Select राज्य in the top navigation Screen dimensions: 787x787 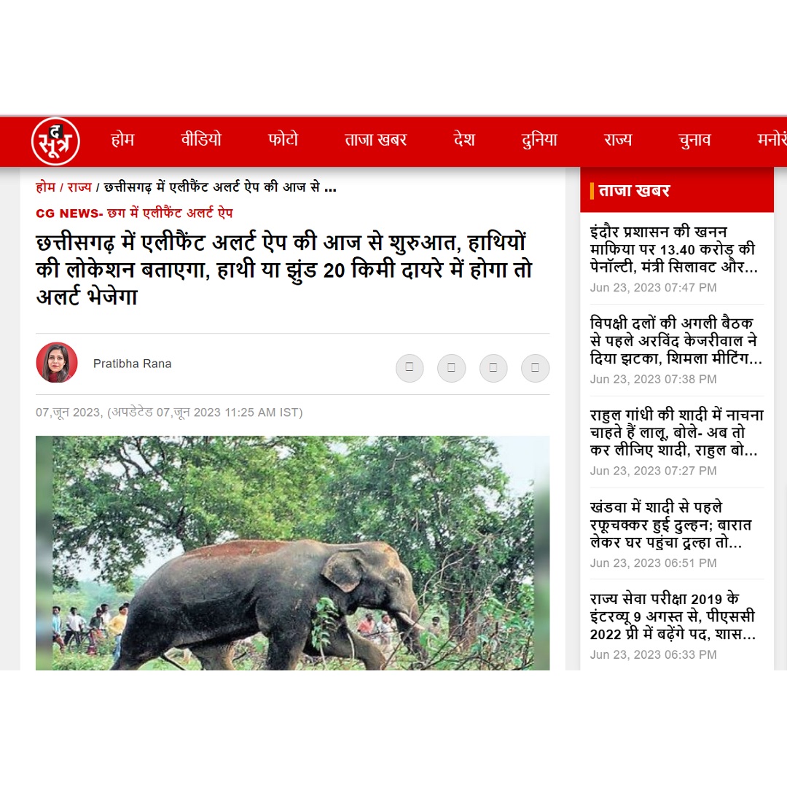[x=617, y=139]
